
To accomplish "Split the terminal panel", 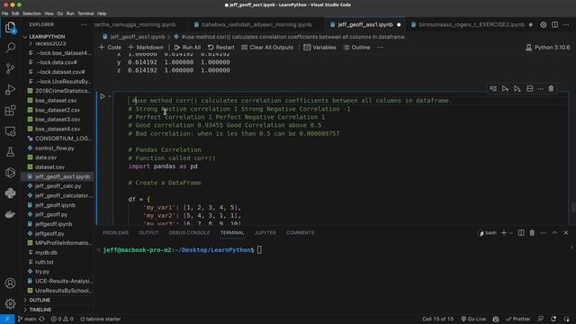I will (x=521, y=233).
